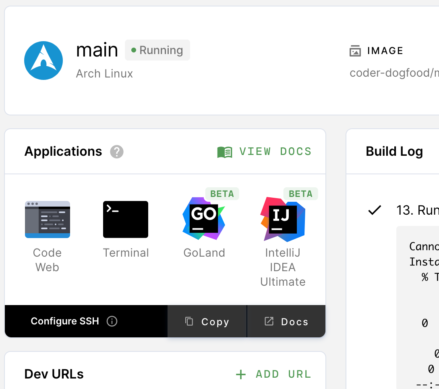Launch the Terminal application
Screen dimensions: 439x389
(125, 220)
